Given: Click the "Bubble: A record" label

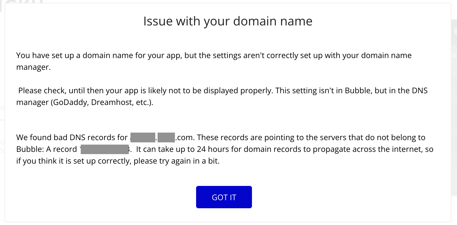Looking at the screenshot, I should (46, 149).
